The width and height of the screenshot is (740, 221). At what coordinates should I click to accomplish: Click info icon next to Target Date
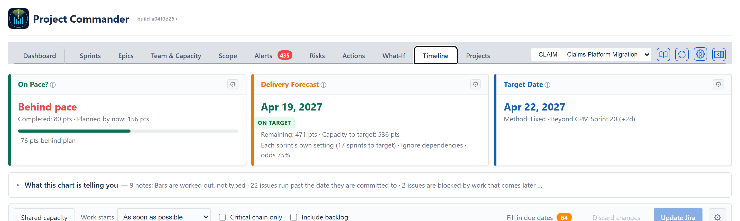[548, 85]
